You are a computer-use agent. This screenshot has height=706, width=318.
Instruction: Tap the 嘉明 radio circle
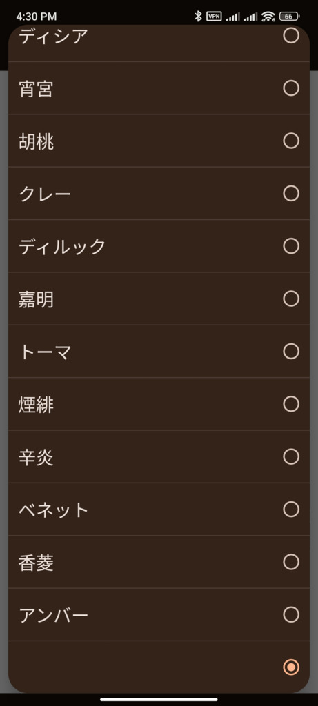pyautogui.click(x=291, y=299)
